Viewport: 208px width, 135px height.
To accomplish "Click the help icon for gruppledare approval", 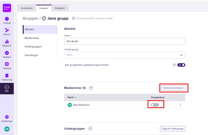I will click(174, 65).
